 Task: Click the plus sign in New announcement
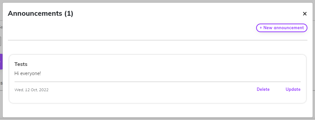261,28
